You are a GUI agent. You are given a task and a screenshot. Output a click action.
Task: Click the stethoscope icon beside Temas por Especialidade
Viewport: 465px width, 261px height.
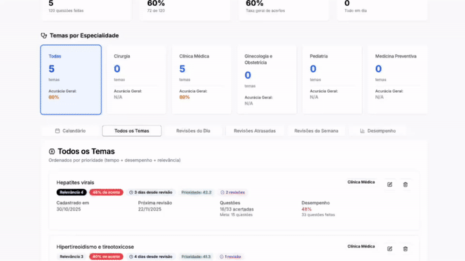(x=44, y=35)
